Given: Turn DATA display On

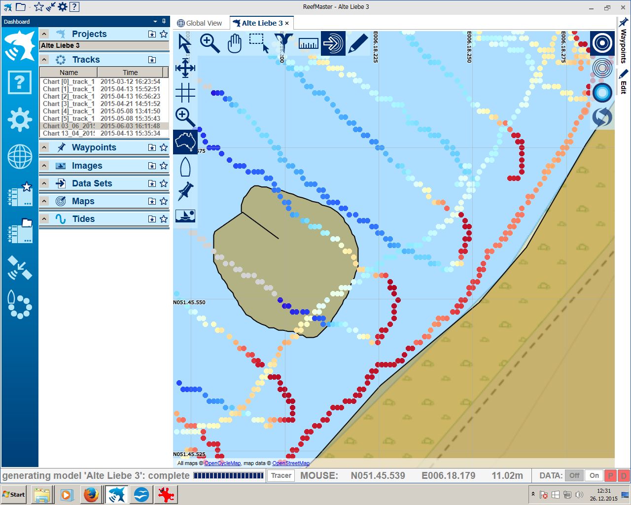Looking at the screenshot, I should [594, 475].
